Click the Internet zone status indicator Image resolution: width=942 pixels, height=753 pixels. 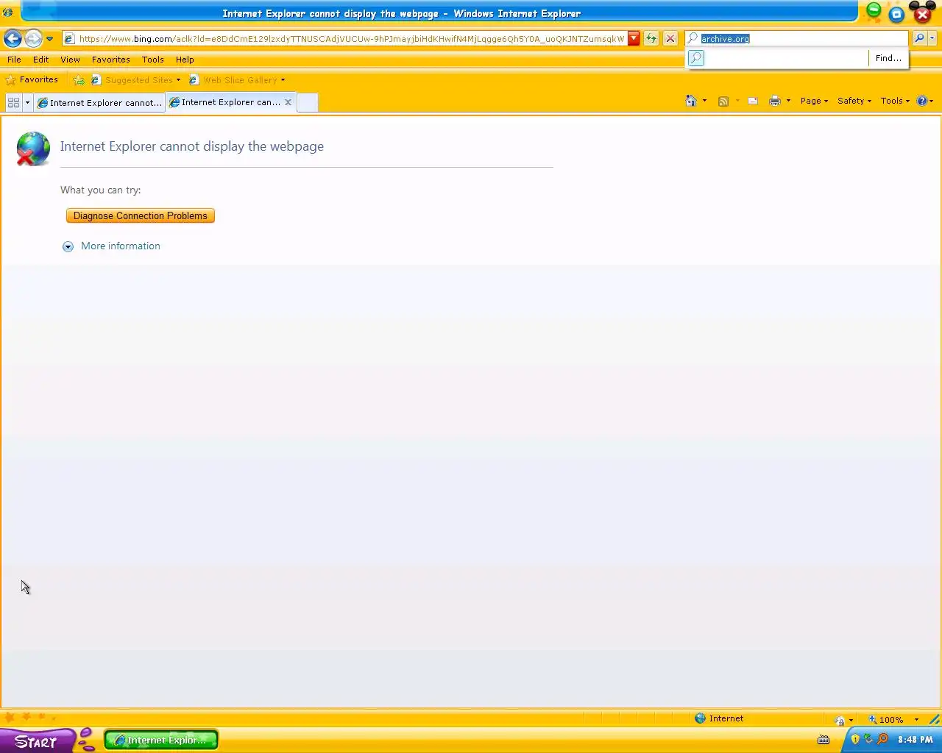pos(719,718)
